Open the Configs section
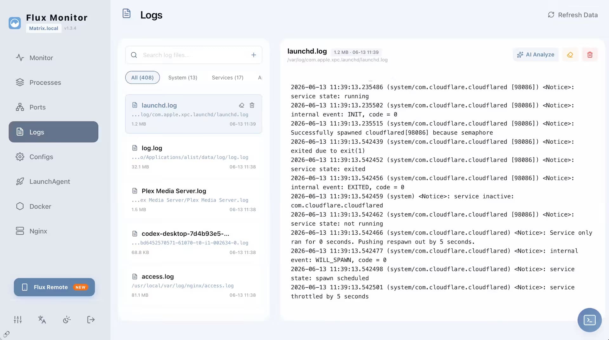This screenshot has width=609, height=340. [x=53, y=157]
